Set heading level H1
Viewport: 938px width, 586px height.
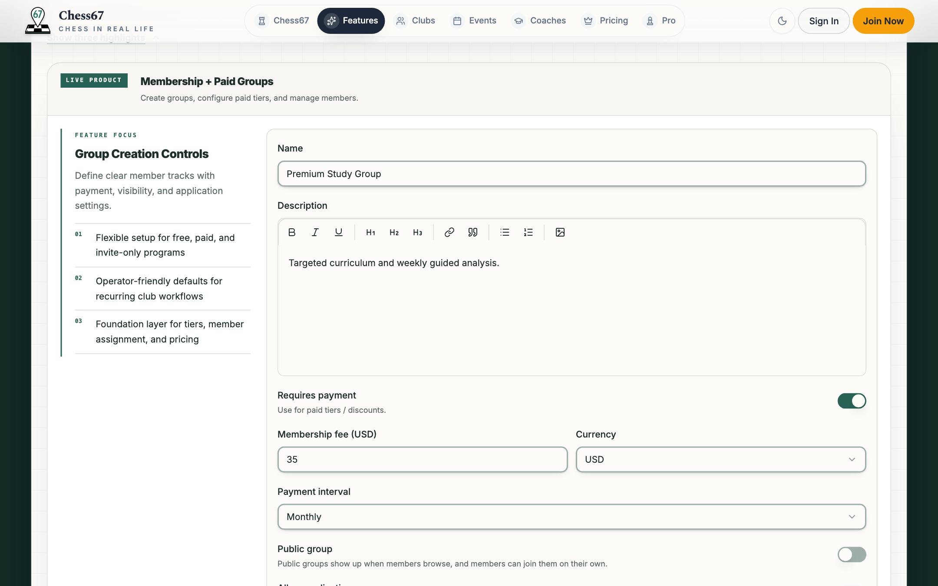[370, 232]
